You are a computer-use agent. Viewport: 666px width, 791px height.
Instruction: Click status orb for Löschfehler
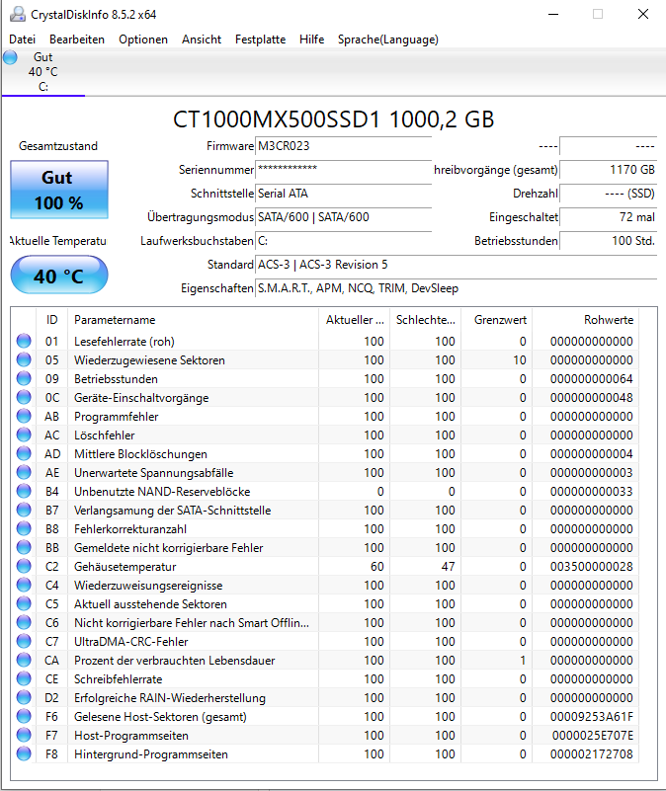click(24, 435)
